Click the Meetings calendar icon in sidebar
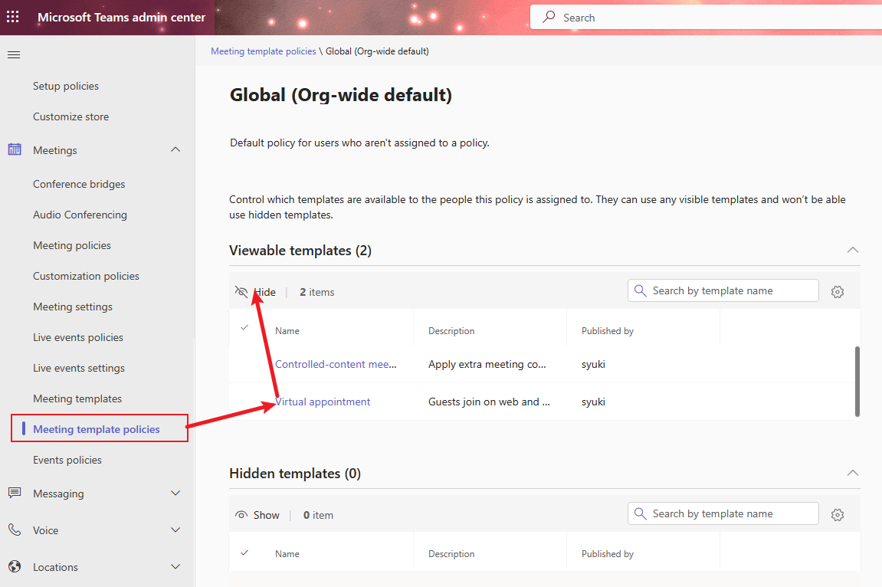The height and width of the screenshot is (587, 882). [x=15, y=149]
